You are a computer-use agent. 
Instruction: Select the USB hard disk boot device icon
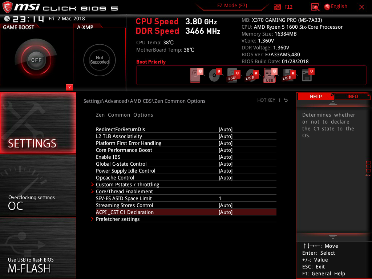(x=234, y=75)
